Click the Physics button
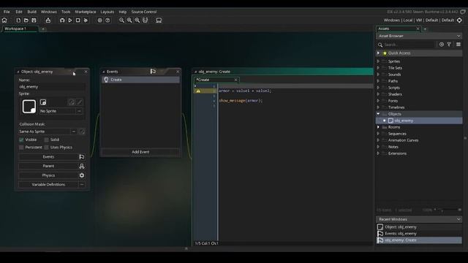 tap(48, 175)
